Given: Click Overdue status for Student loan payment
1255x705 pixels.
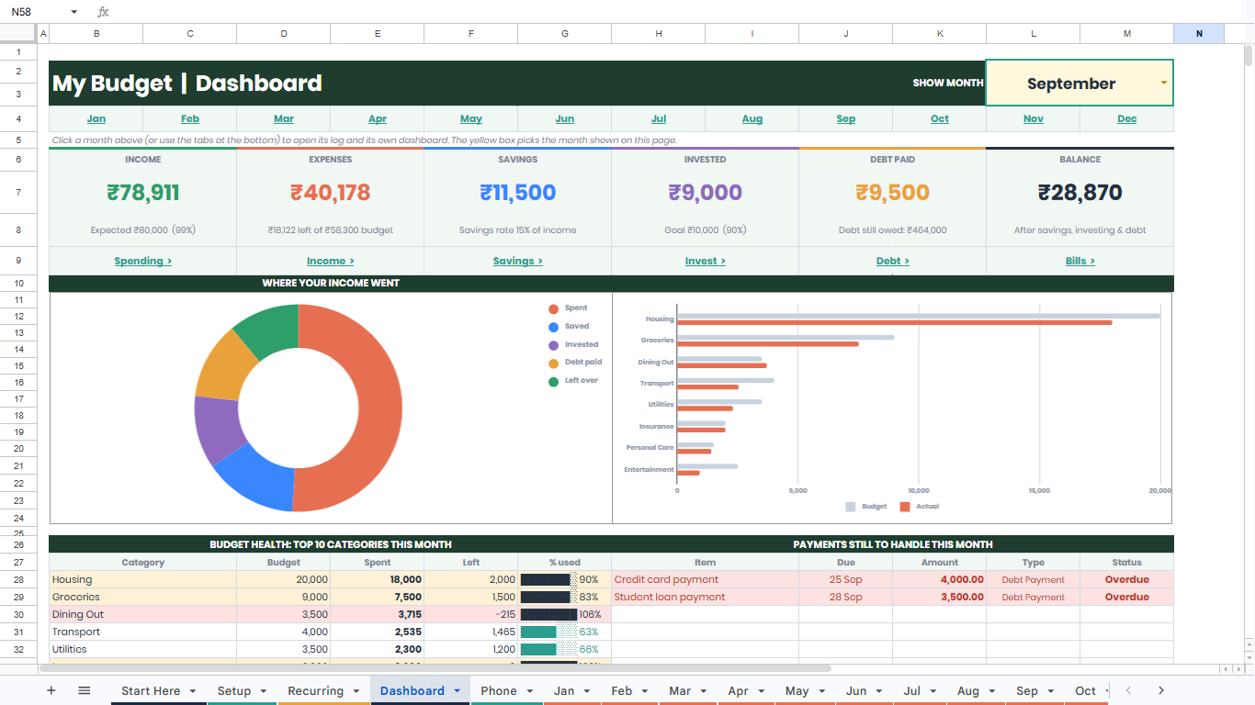Looking at the screenshot, I should [x=1127, y=597].
